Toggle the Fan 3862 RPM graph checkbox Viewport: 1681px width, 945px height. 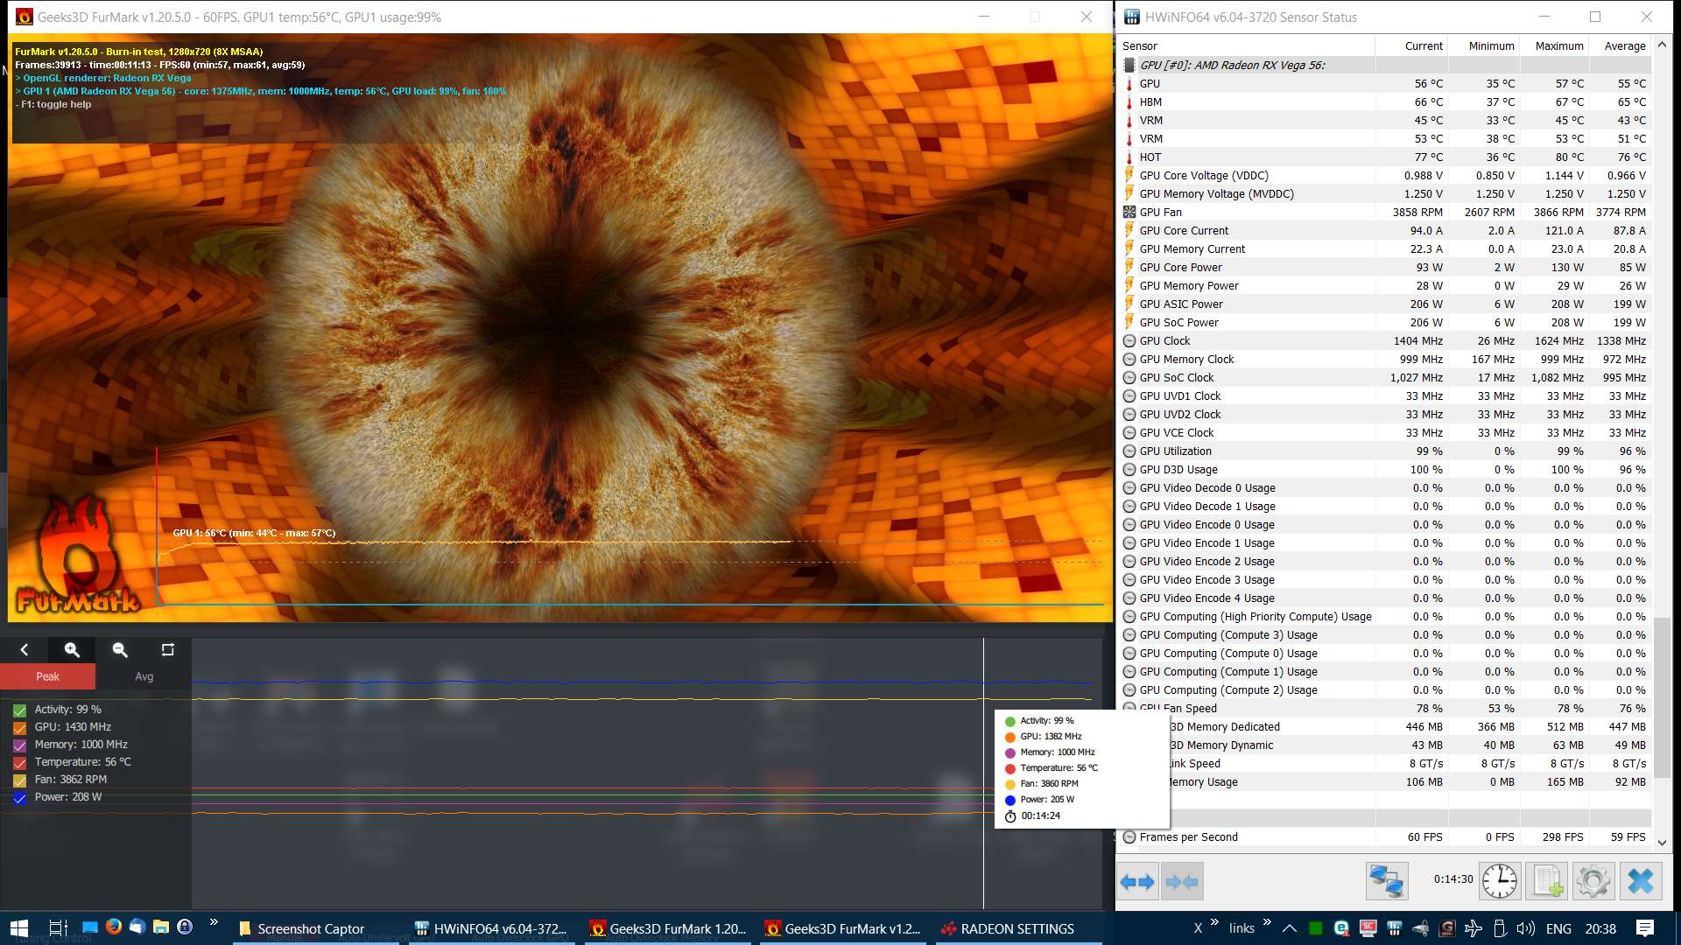point(19,780)
